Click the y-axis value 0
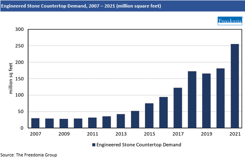Screen dimensions: 245x160 (x=22, y=128)
